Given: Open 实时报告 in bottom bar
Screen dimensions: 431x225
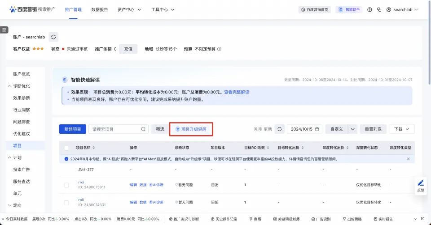Looking at the screenshot, I should click(x=383, y=219).
